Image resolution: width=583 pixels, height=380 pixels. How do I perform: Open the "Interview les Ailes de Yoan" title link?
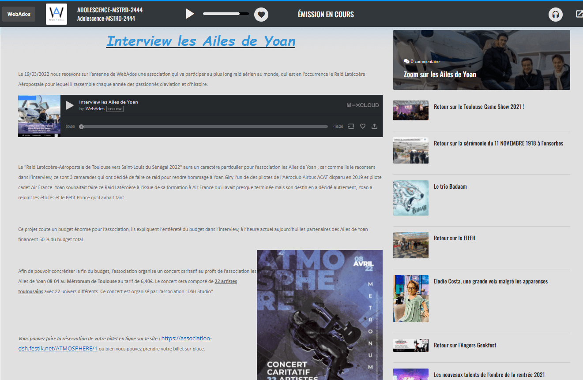pos(201,41)
